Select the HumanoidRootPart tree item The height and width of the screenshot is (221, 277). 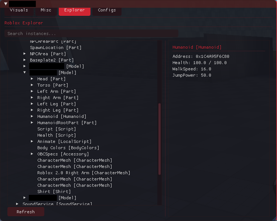coord(66,123)
